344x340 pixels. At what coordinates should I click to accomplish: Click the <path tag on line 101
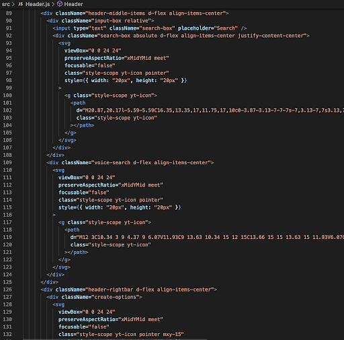[x=78, y=103]
